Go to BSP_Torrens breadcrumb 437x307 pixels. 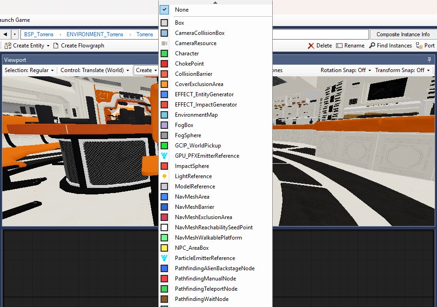(39, 34)
